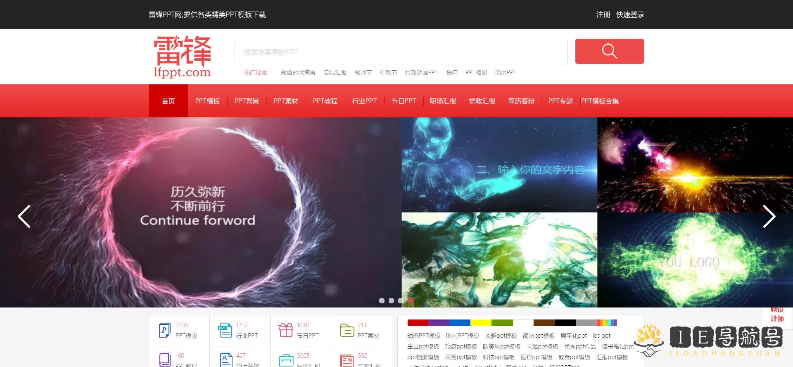Click the 节日PPT gift box icon
This screenshot has width=793, height=367.
[x=285, y=330]
